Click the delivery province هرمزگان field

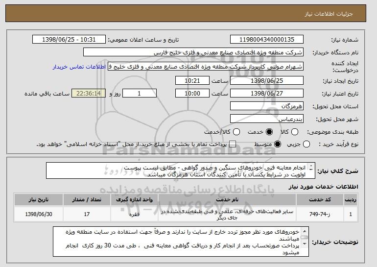(267, 106)
